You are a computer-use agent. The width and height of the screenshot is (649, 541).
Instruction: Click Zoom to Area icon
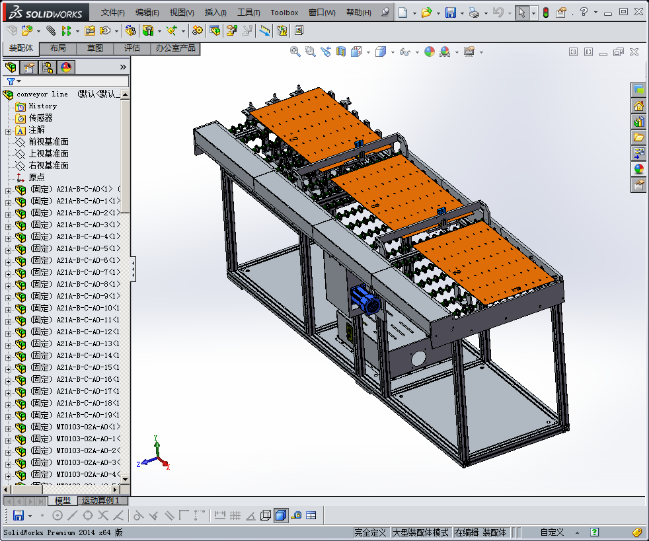(x=310, y=52)
